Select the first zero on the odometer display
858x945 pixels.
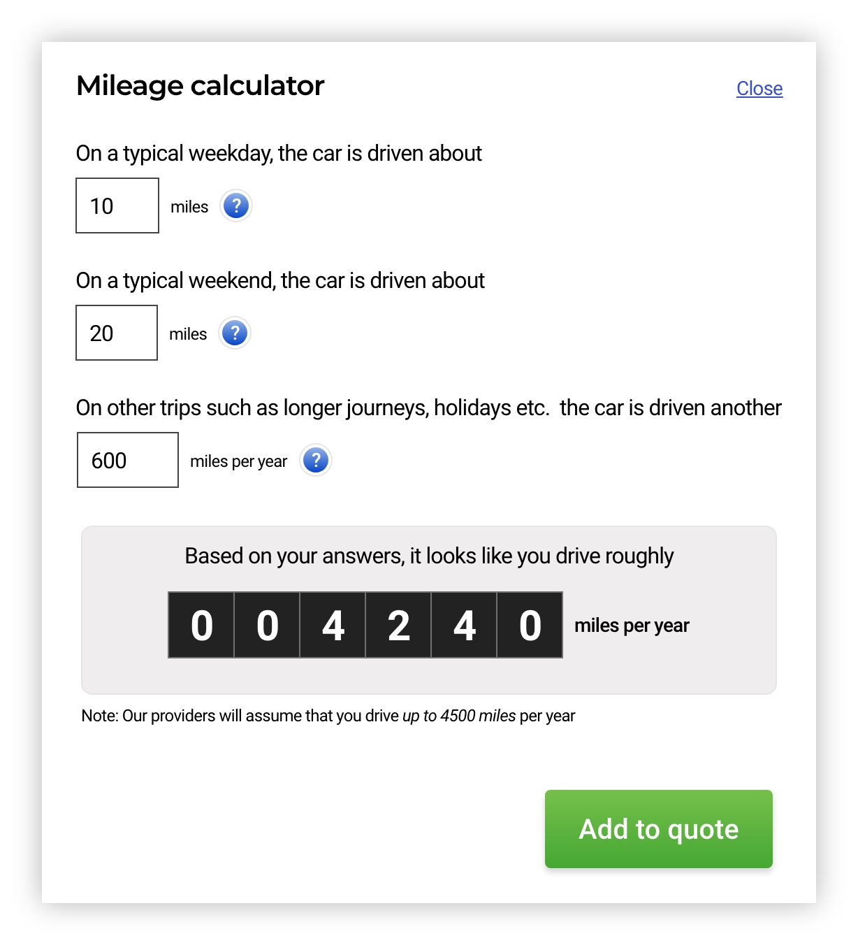pos(203,626)
